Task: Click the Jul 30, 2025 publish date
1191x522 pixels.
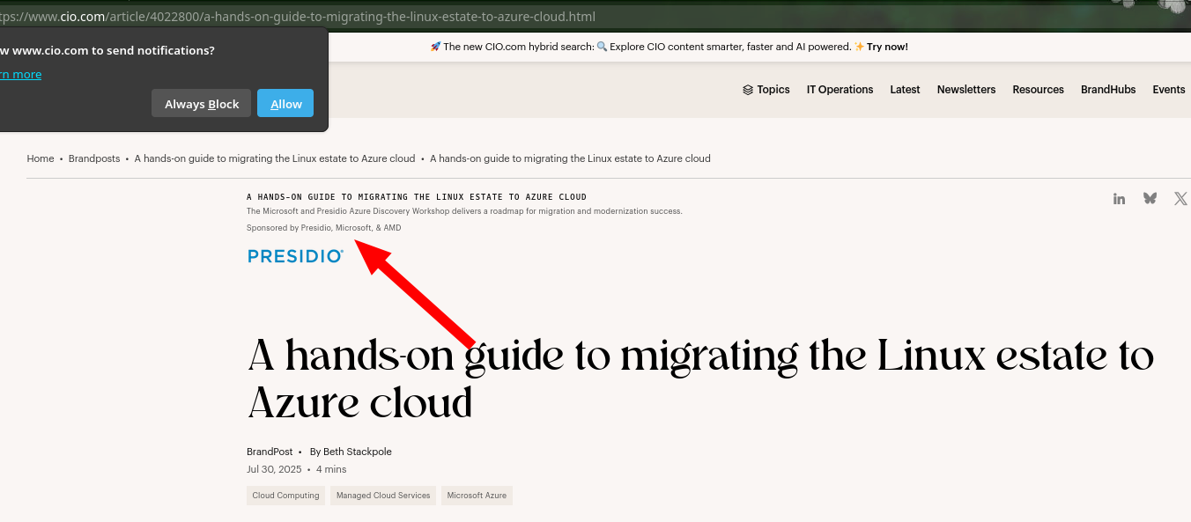Action: (x=274, y=469)
